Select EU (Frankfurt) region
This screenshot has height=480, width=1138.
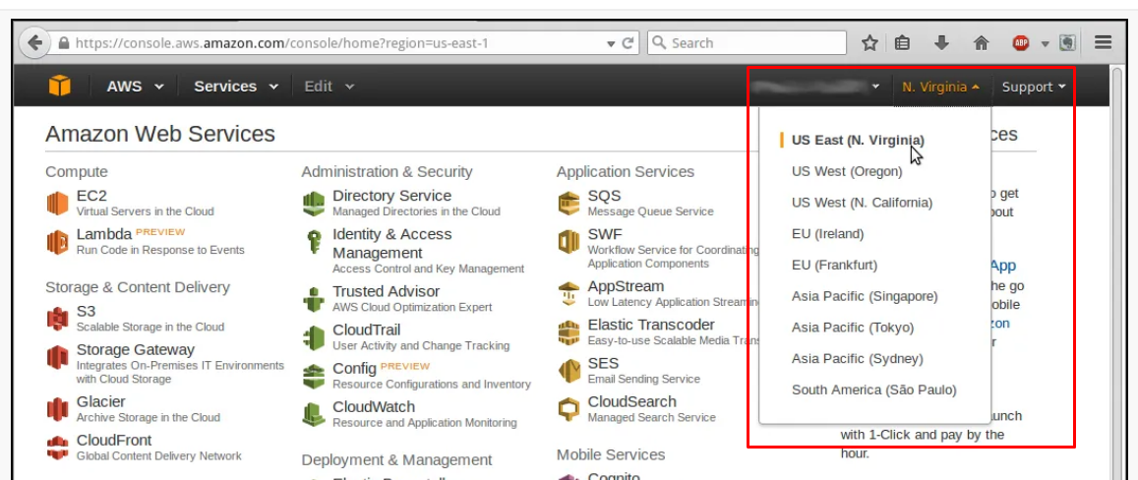click(835, 265)
